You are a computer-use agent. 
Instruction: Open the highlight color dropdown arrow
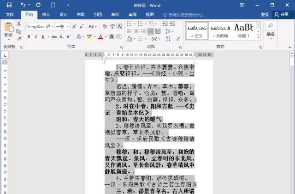coord(95,36)
